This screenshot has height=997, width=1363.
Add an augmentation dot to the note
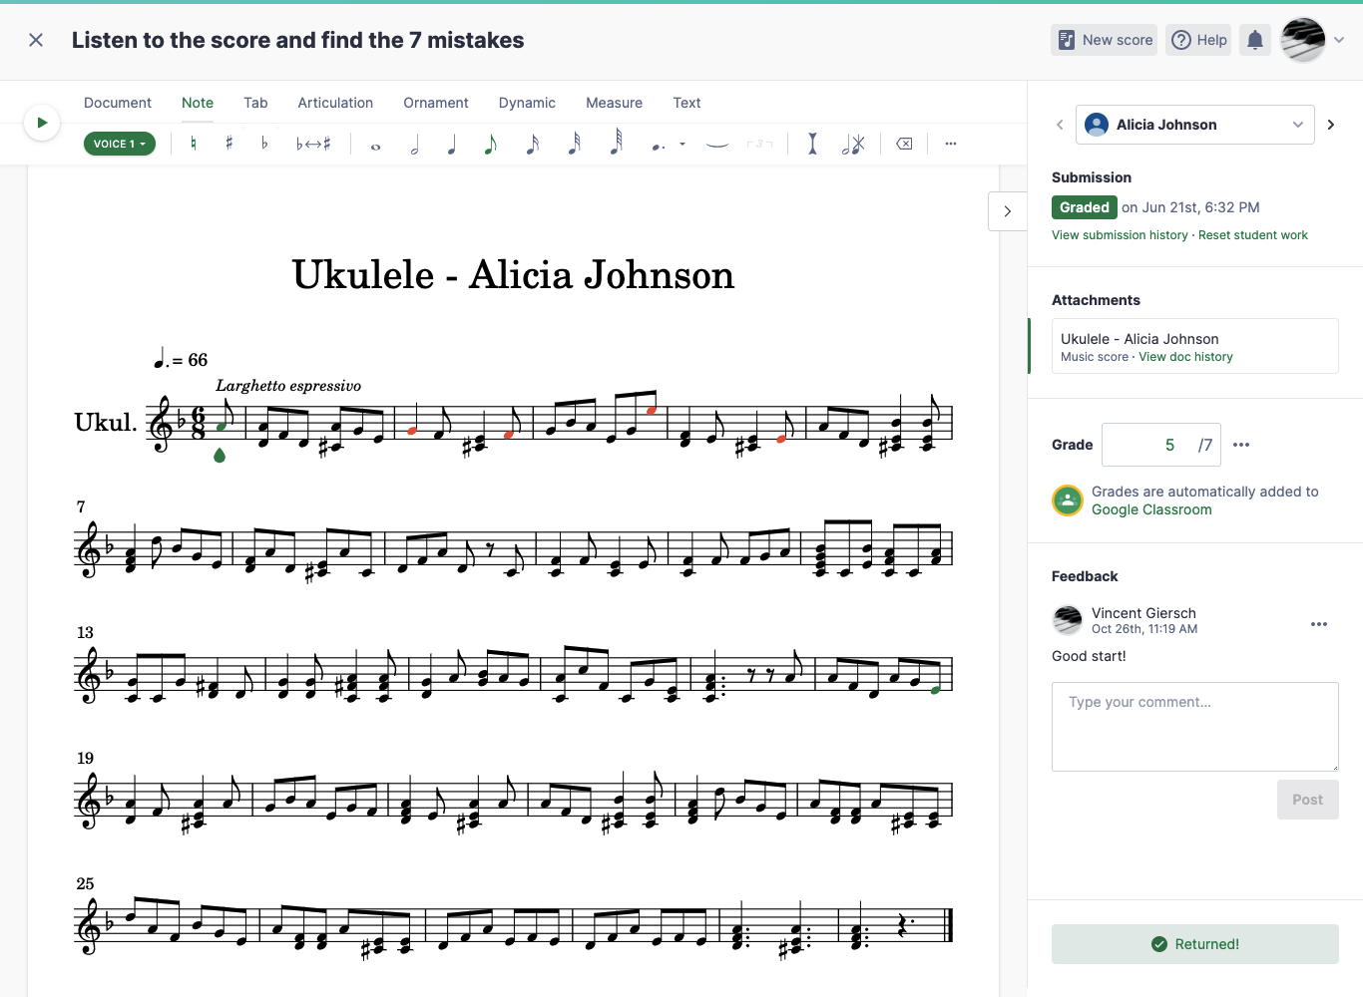pyautogui.click(x=655, y=144)
